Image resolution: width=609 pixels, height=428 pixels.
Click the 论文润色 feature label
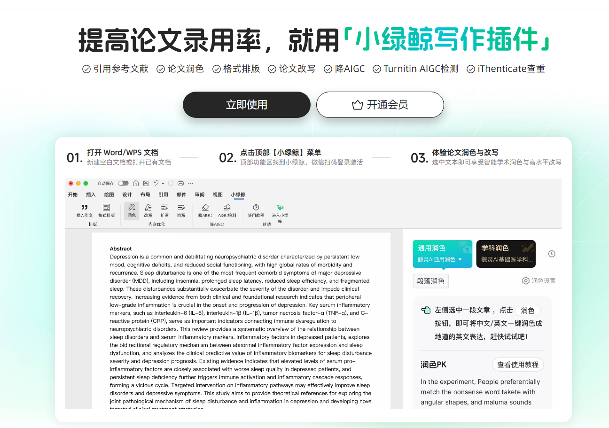pyautogui.click(x=186, y=69)
